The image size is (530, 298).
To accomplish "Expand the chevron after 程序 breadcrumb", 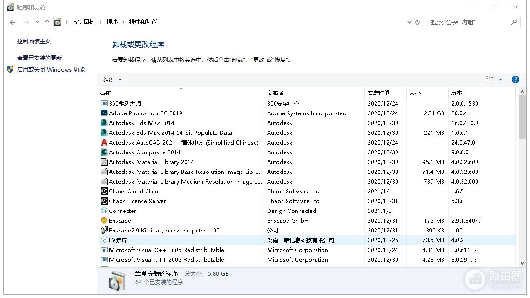I will tap(123, 22).
